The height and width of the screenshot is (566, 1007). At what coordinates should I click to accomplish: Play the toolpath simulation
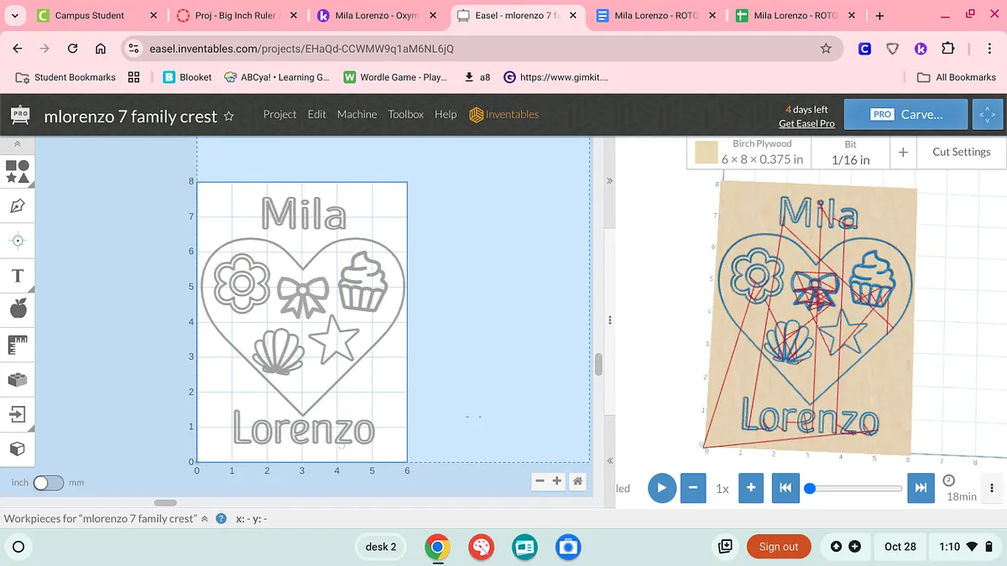(x=661, y=488)
